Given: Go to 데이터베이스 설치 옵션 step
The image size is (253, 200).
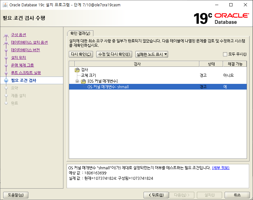Looking at the screenshot, I should (x=29, y=42).
